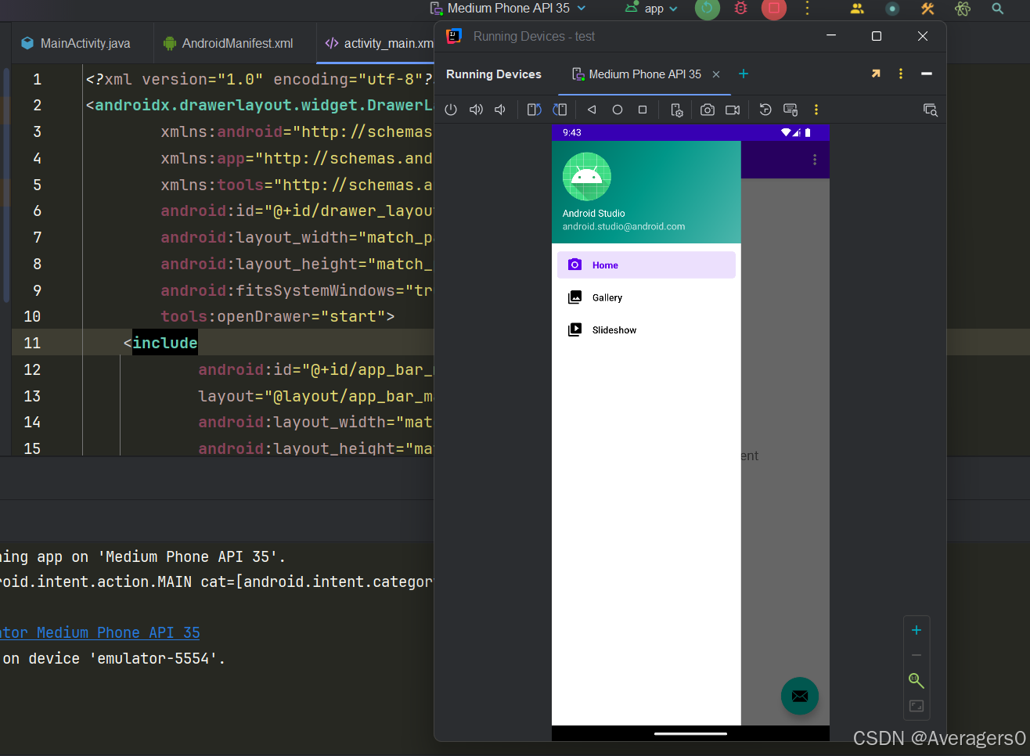Viewport: 1030px width, 756px height.
Task: Open main toolbar more actions dots
Action: point(807,9)
